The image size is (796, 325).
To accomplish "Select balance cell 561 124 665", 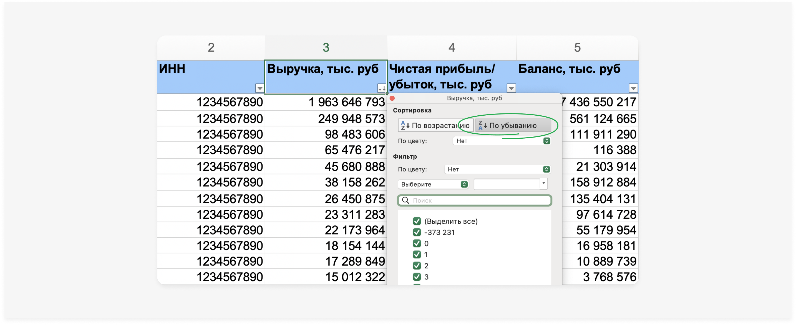I will 600,118.
